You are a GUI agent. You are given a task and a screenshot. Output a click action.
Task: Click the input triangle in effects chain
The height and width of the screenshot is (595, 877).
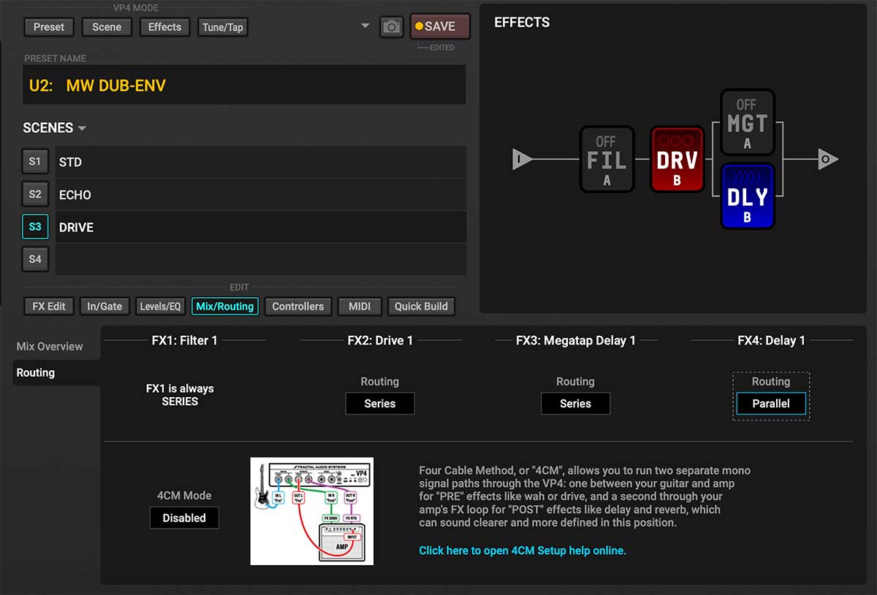522,158
